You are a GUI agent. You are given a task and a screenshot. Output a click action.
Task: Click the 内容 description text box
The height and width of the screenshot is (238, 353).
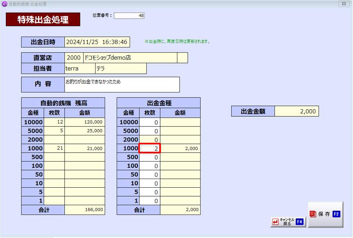point(122,84)
